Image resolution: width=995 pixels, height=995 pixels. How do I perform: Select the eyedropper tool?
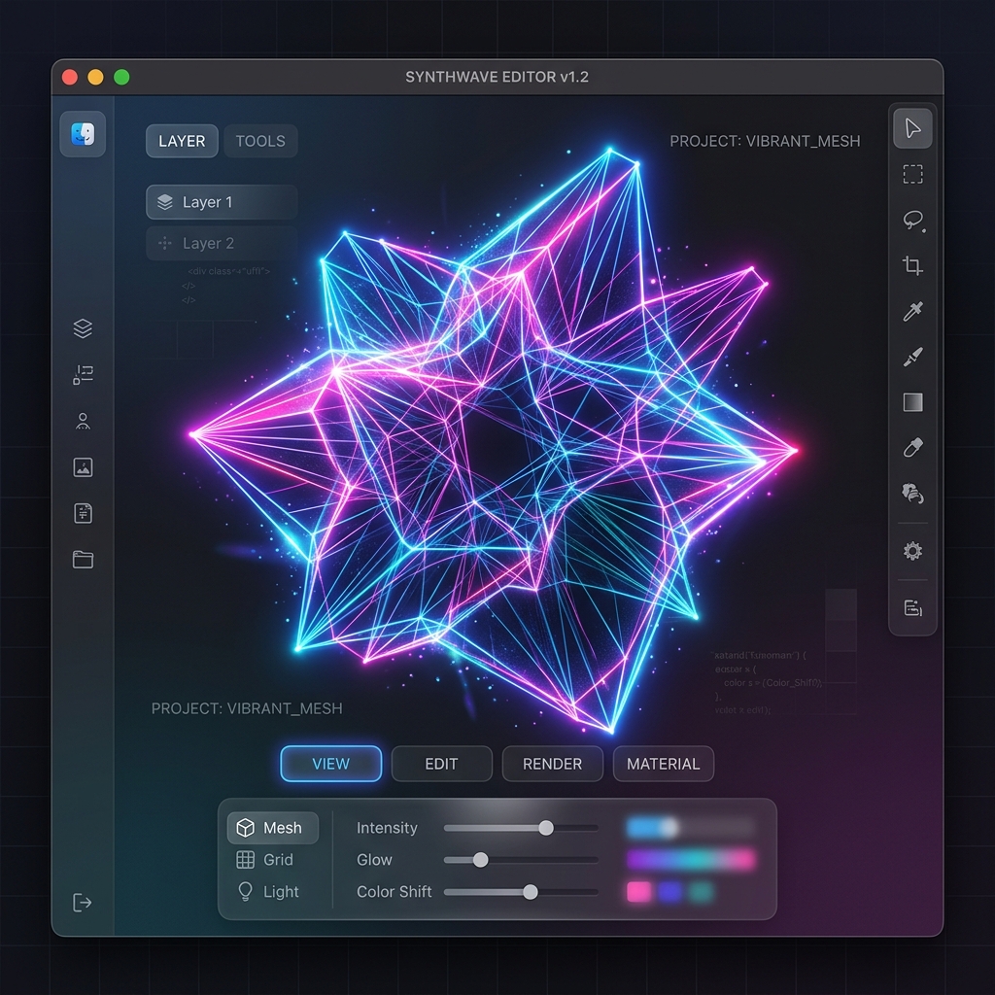912,311
